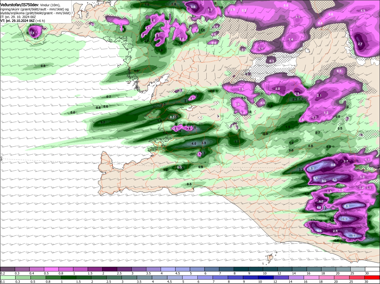Pick the deep blue swatch labeled 10 in lower legend
Viewport: 380px width, 284px height.
tap(266, 277)
